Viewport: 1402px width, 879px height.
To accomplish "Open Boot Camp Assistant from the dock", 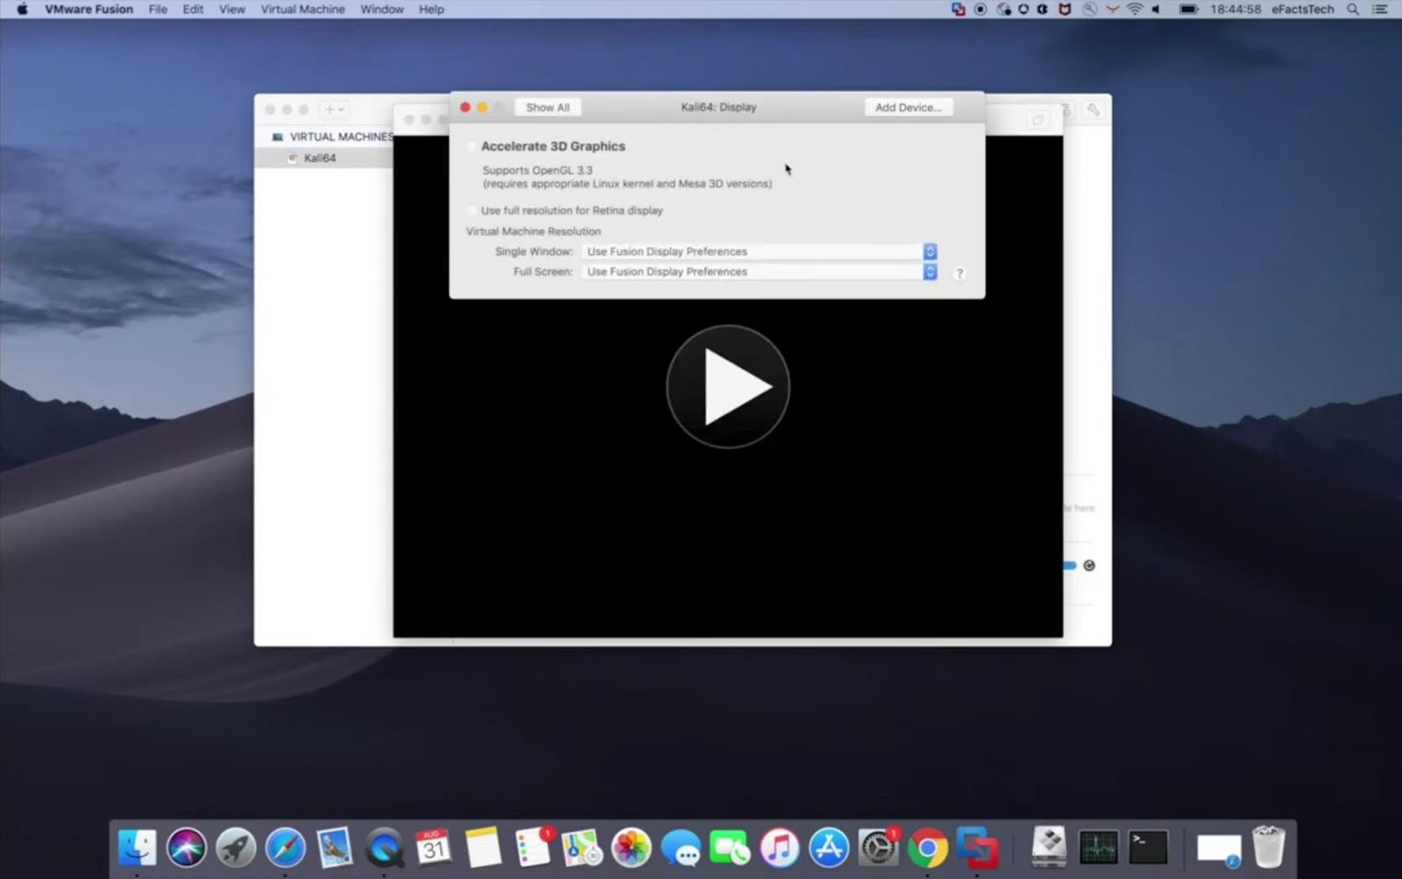I will pyautogui.click(x=1049, y=847).
